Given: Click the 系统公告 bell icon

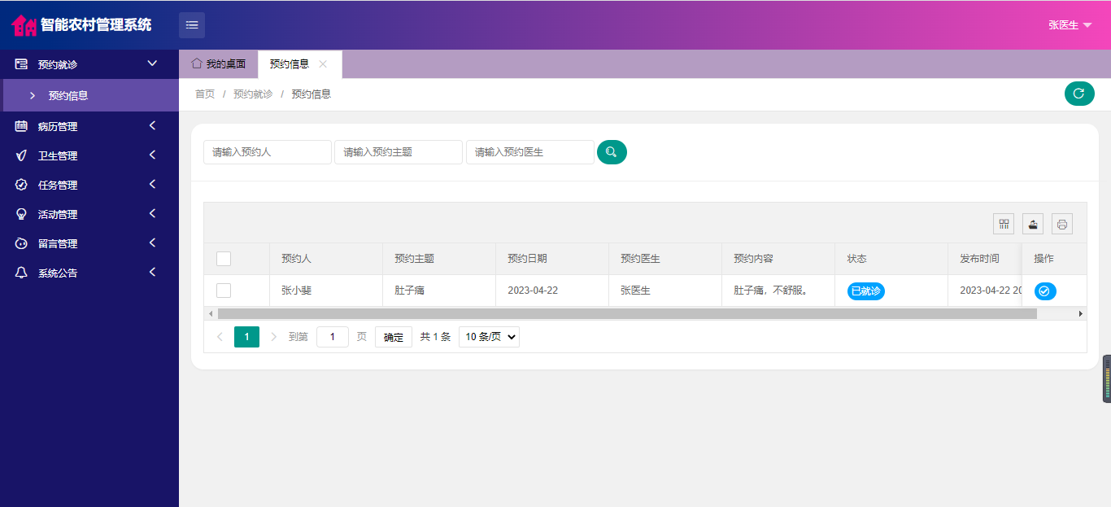Looking at the screenshot, I should point(21,273).
